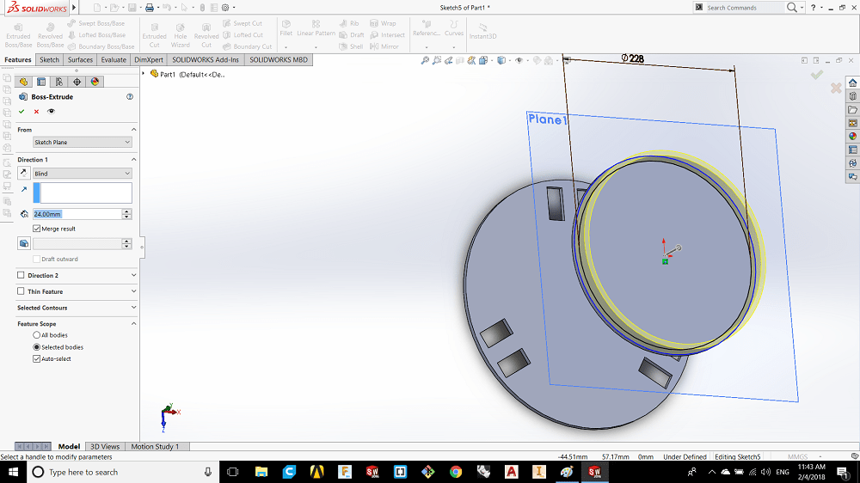Switch to the Sketch tab
Viewport: 860px width, 483px height.
coord(49,60)
